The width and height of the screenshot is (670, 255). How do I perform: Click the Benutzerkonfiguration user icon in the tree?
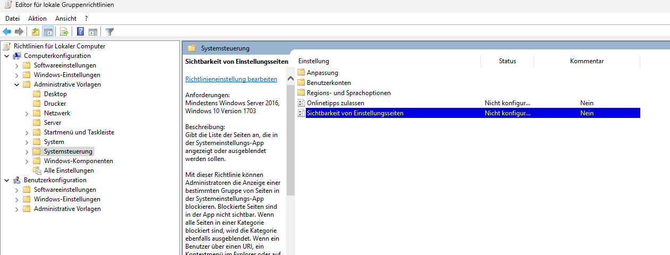coord(17,180)
